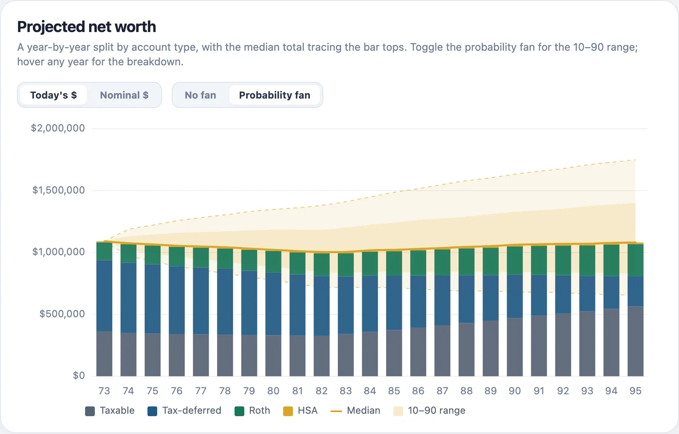Click the bar for age 76
The width and height of the screenshot is (679, 434).
tap(177, 311)
